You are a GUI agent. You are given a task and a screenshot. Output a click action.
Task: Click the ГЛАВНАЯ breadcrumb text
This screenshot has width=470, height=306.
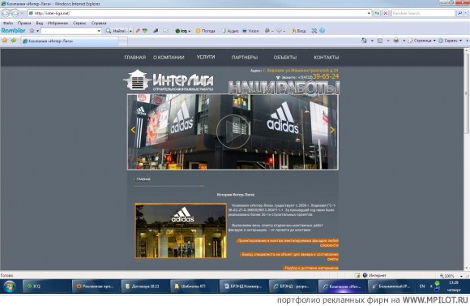point(143,179)
